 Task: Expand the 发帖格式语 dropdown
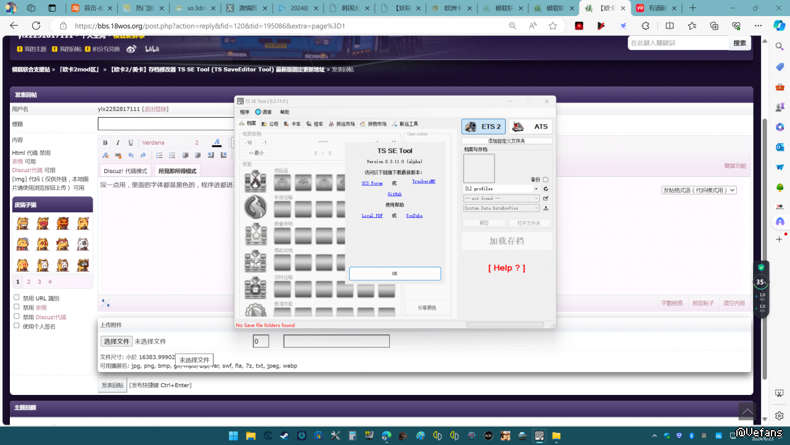coord(699,190)
